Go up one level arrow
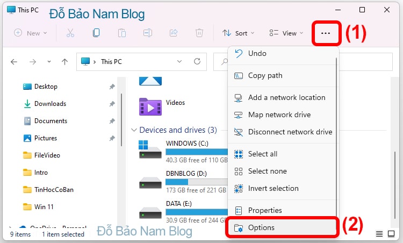The width and height of the screenshot is (403, 243). point(65,62)
